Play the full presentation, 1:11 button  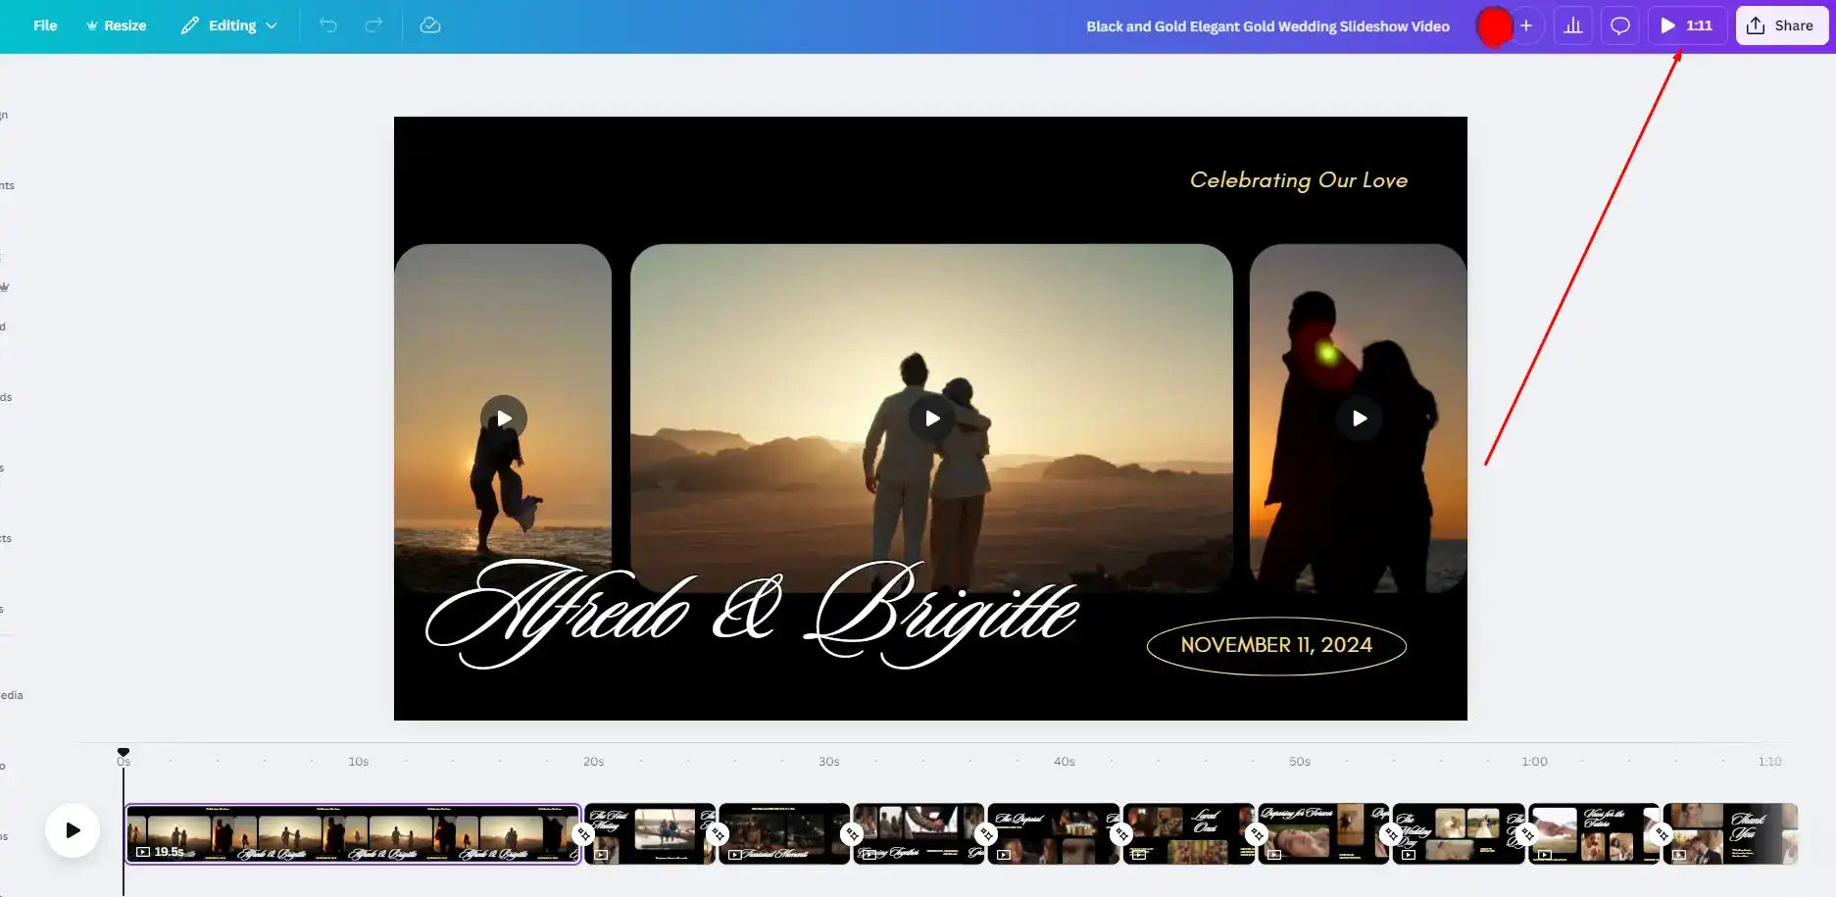pyautogui.click(x=1687, y=25)
